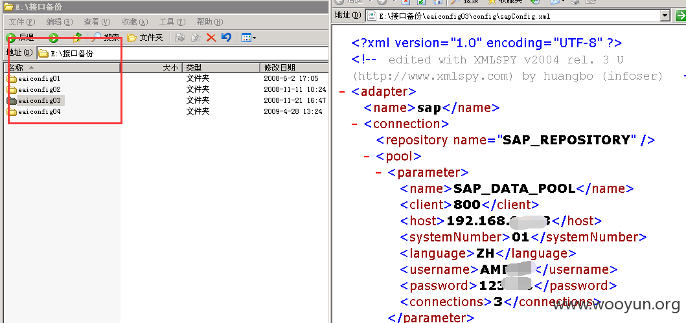Collapse the connection XML node
Screen dimensions: 686x323
click(x=354, y=124)
